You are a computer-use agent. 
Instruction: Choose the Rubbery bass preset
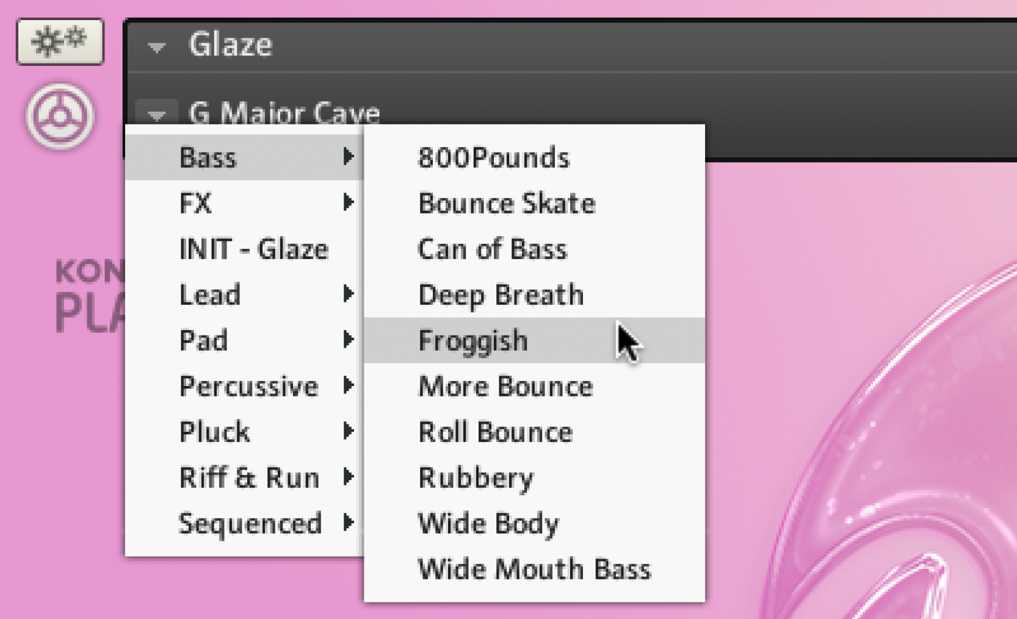[x=476, y=478]
